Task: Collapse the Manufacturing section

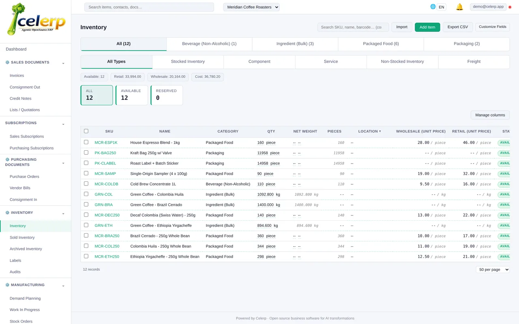Action: click(x=63, y=286)
